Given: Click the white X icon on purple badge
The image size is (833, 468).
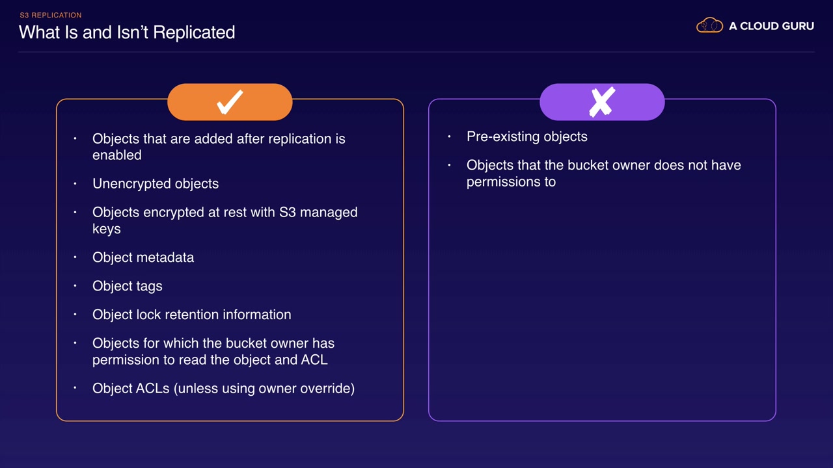Looking at the screenshot, I should point(602,102).
